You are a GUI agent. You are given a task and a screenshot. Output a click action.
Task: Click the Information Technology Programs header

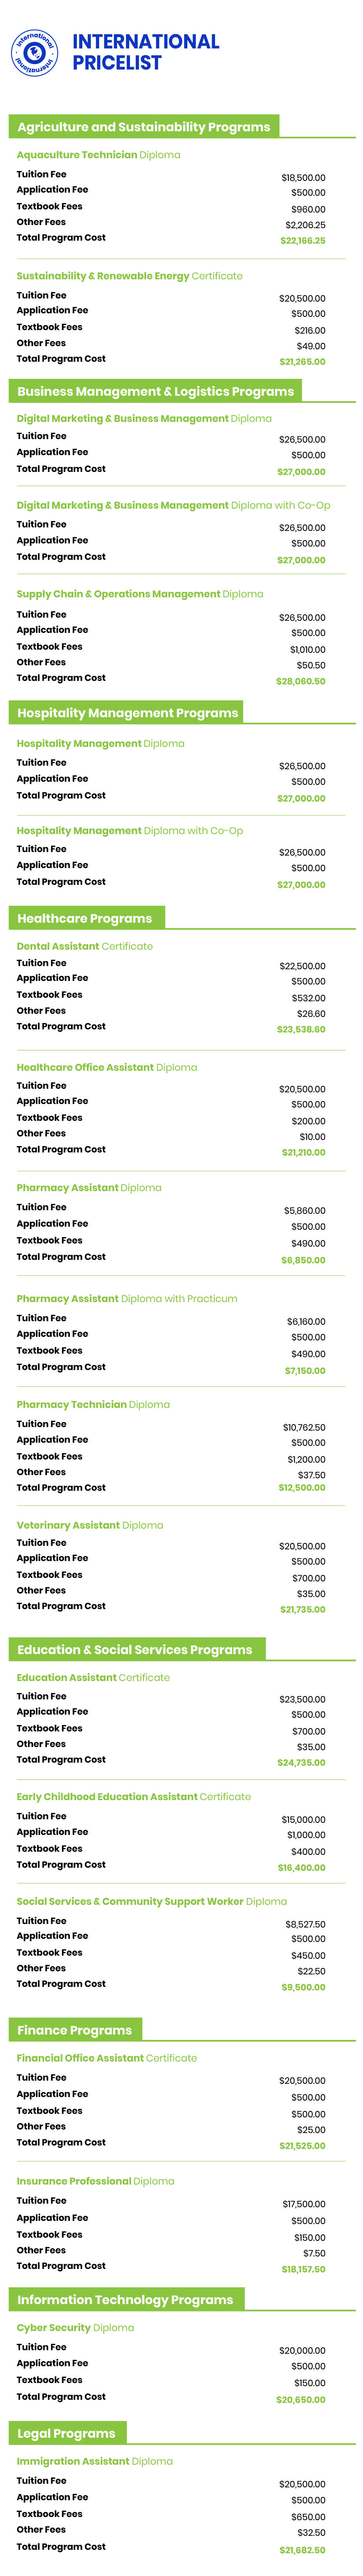(125, 2300)
